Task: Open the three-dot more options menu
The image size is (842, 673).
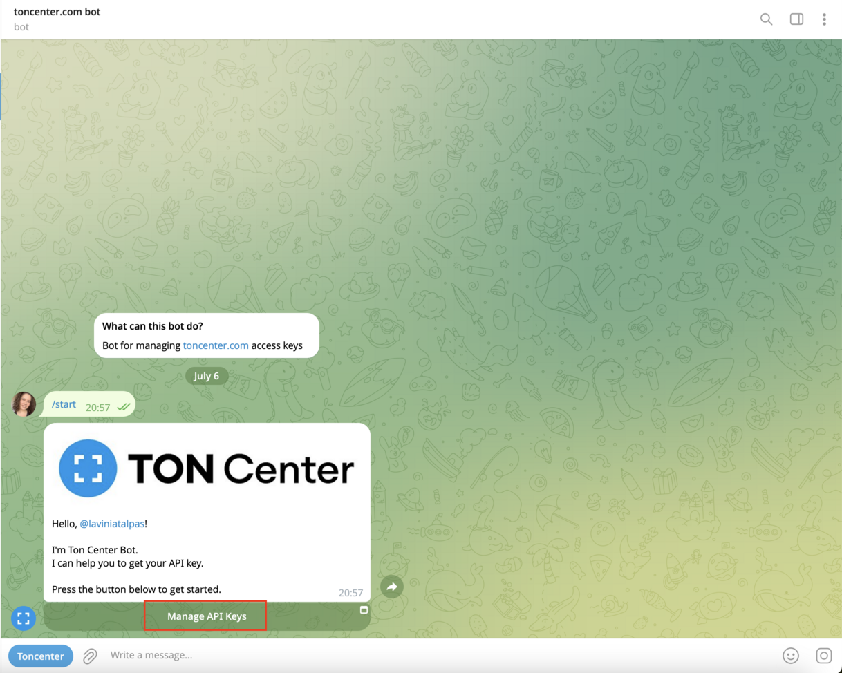Action: (x=824, y=19)
